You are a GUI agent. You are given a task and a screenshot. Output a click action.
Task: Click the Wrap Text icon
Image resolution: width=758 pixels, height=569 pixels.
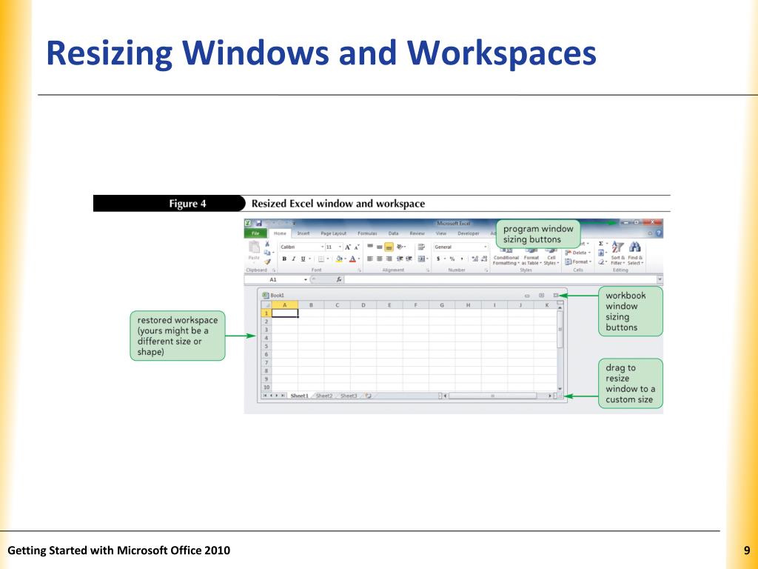421,247
